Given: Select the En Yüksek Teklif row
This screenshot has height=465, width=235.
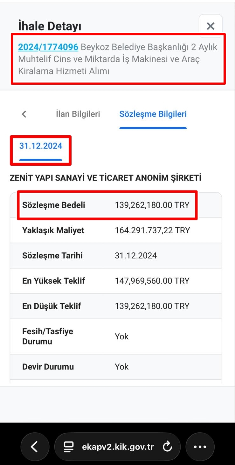Looking at the screenshot, I should tap(116, 281).
